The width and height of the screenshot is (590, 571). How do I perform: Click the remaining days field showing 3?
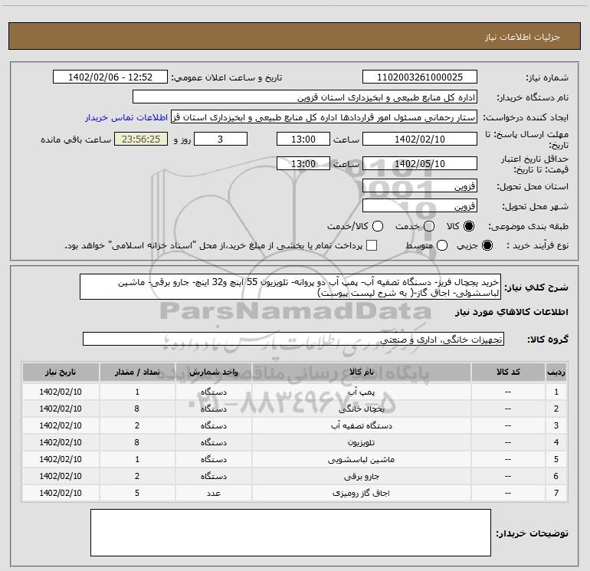click(221, 139)
